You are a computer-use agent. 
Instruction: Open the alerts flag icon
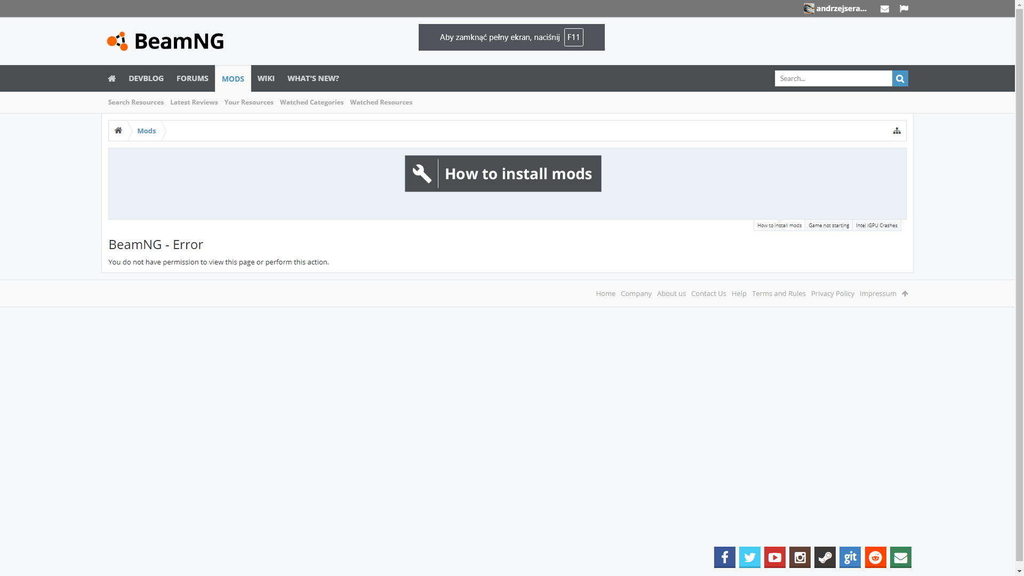[x=903, y=9]
